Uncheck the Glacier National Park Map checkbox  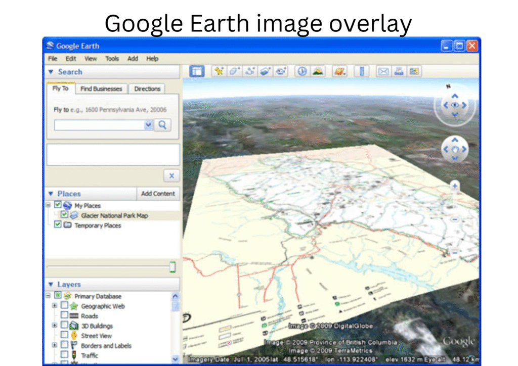click(64, 215)
